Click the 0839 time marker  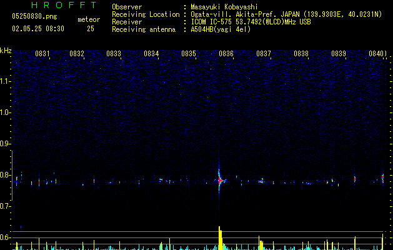[339, 54]
